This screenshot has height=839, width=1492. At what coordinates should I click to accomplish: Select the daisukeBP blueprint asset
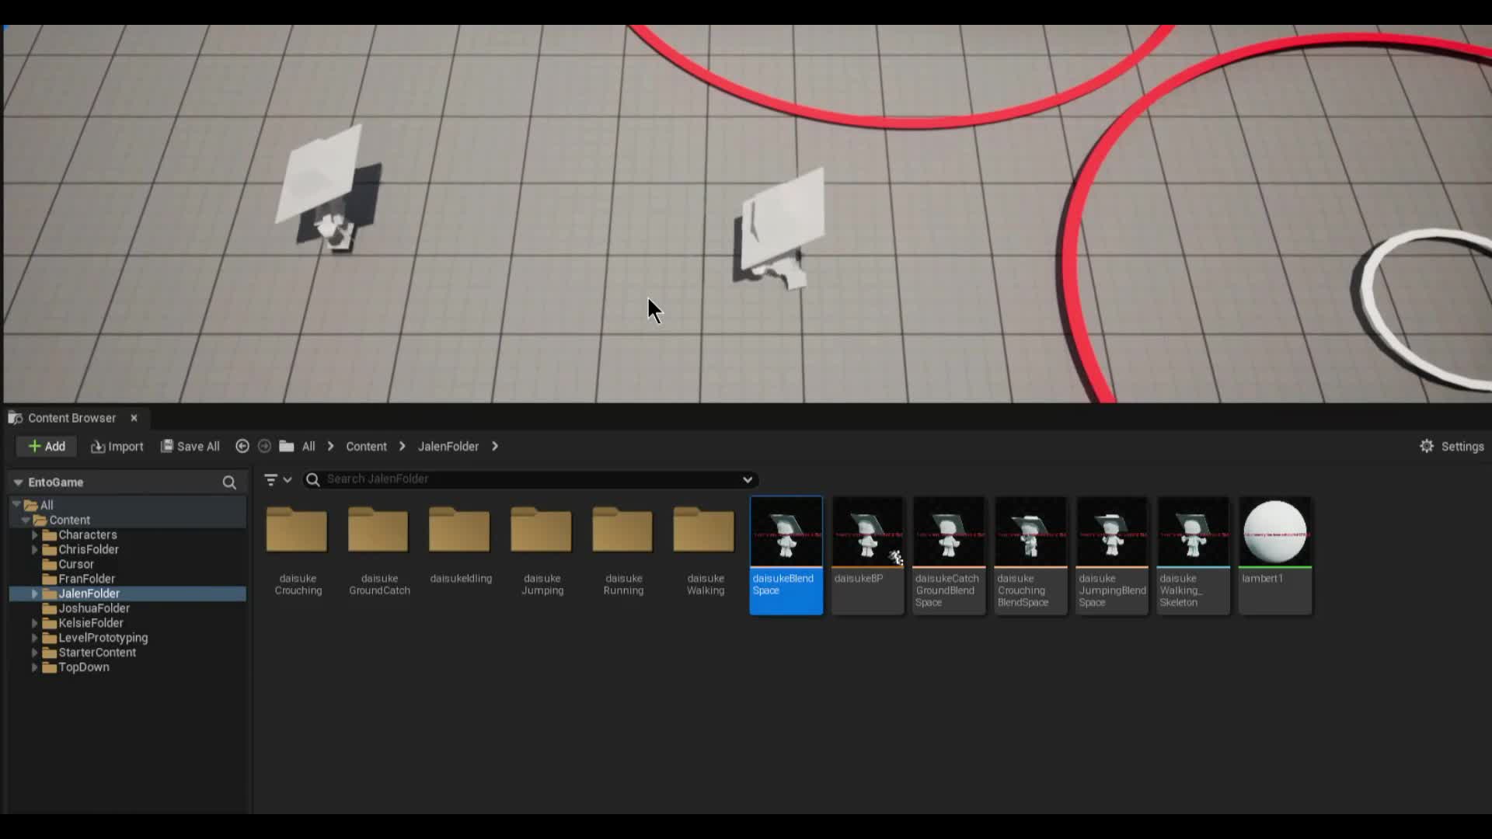coord(867,555)
